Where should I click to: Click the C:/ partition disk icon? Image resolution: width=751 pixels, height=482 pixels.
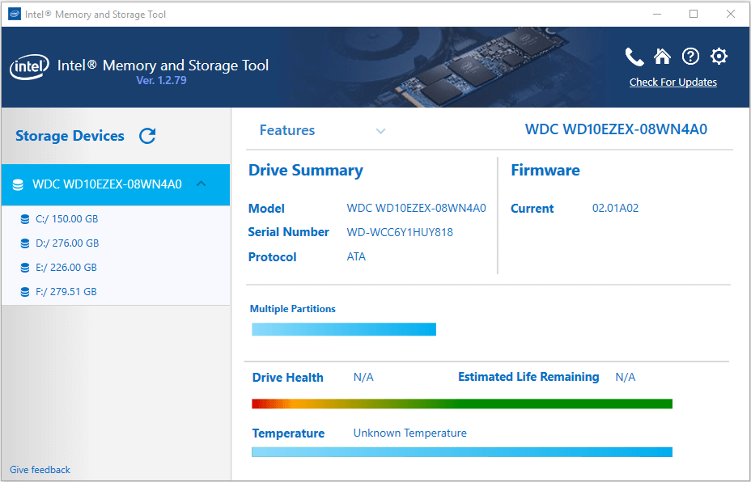[x=25, y=219]
